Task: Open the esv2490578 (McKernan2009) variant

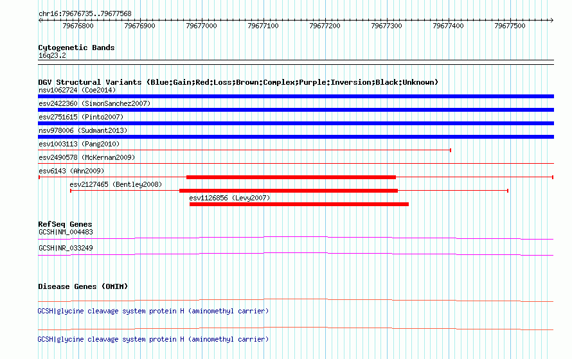Action: click(x=87, y=157)
